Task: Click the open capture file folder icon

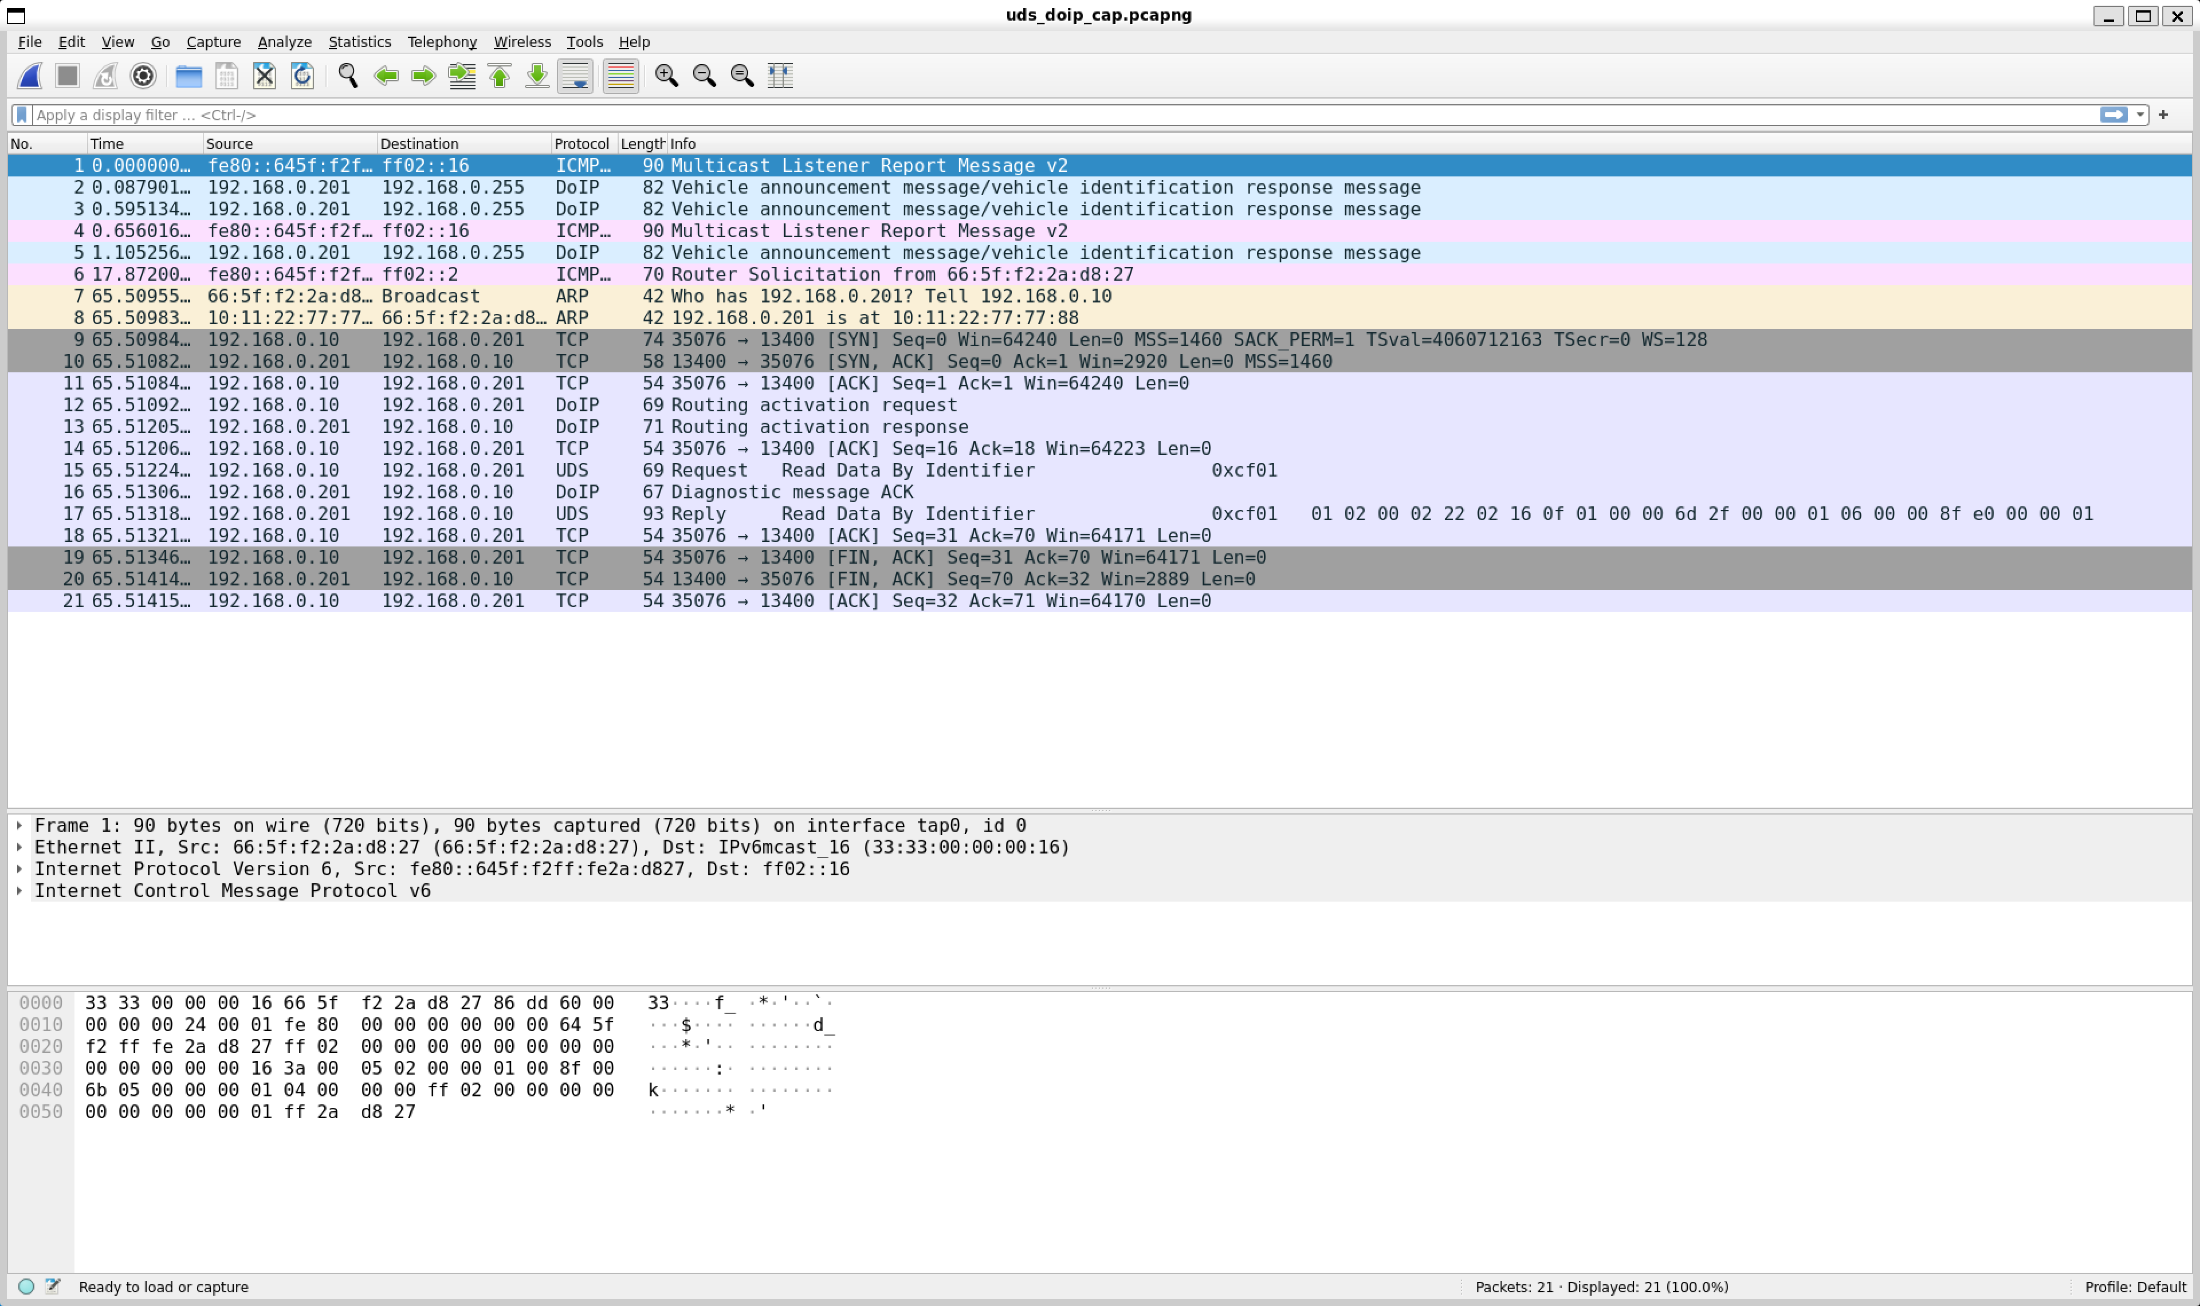Action: 188,76
